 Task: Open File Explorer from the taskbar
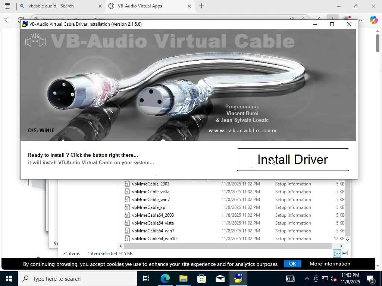[x=183, y=279]
